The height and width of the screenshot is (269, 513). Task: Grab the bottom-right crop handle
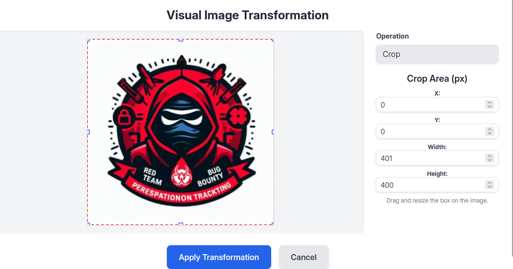273,224
